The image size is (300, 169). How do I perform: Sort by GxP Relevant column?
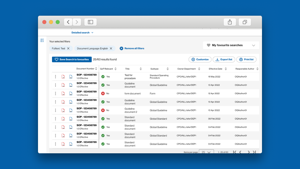(x=116, y=69)
